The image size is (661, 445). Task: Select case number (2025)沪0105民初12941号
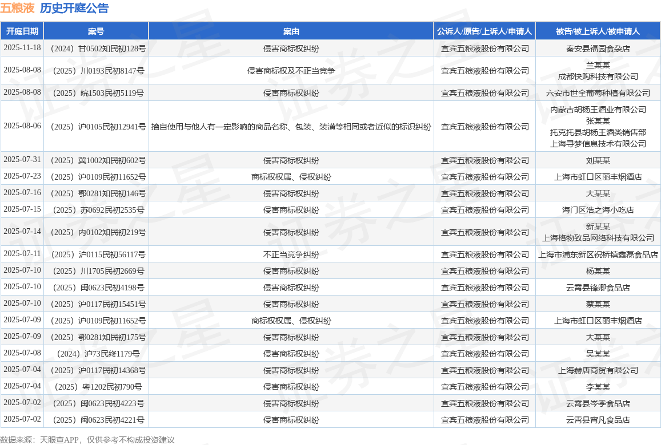coord(98,127)
